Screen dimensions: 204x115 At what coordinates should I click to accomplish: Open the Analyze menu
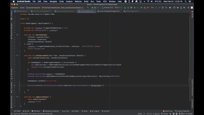pos(69,1)
